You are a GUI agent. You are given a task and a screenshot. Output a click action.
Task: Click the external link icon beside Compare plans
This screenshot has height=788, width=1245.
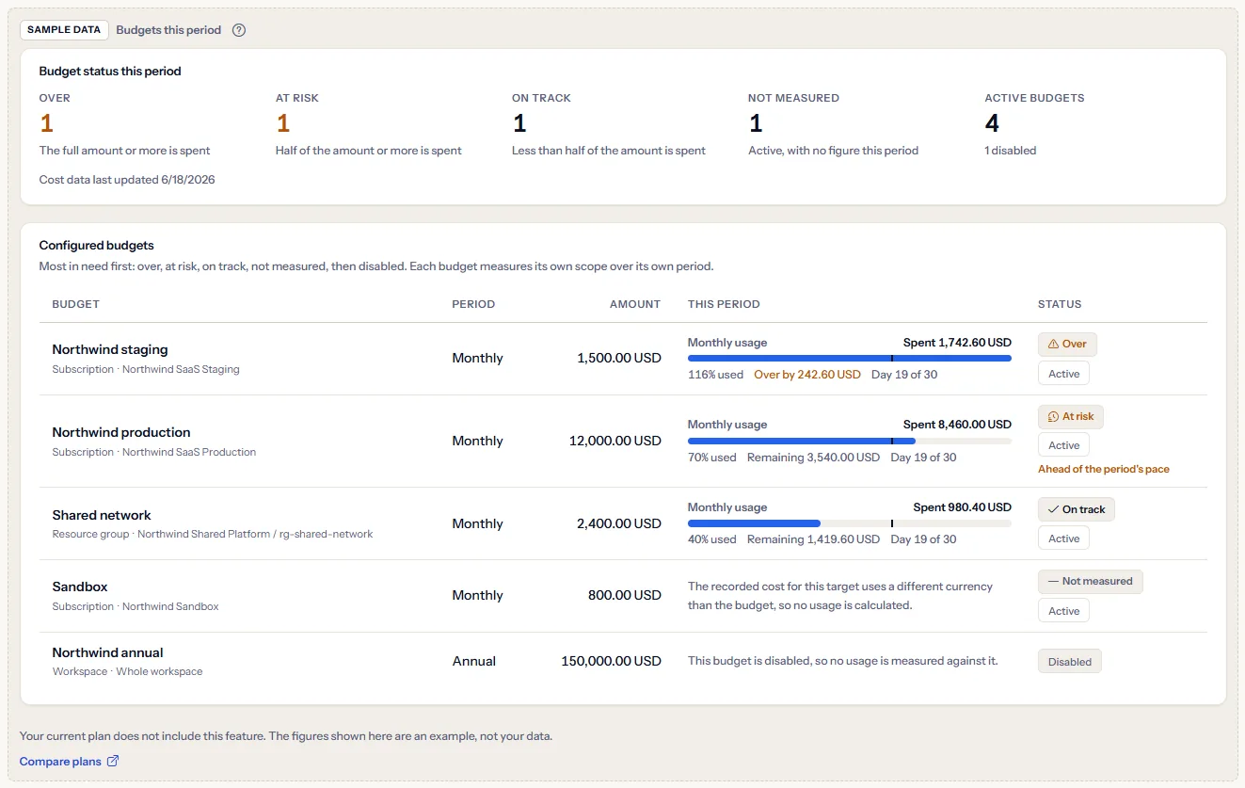click(x=113, y=761)
